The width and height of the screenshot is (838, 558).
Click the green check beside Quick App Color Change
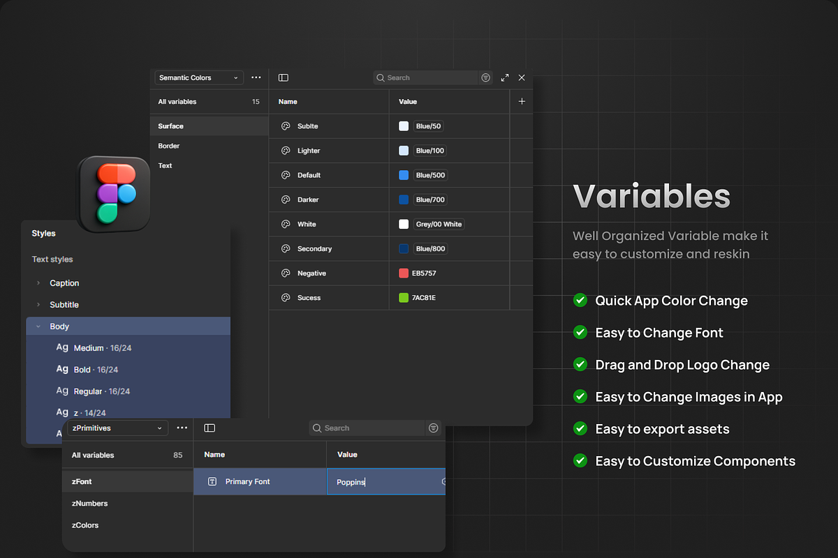580,300
